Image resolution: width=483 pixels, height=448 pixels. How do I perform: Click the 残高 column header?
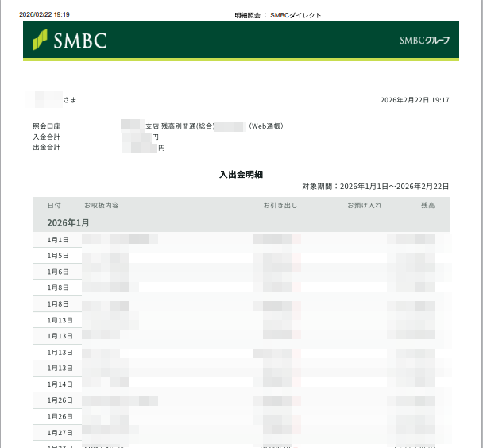427,206
